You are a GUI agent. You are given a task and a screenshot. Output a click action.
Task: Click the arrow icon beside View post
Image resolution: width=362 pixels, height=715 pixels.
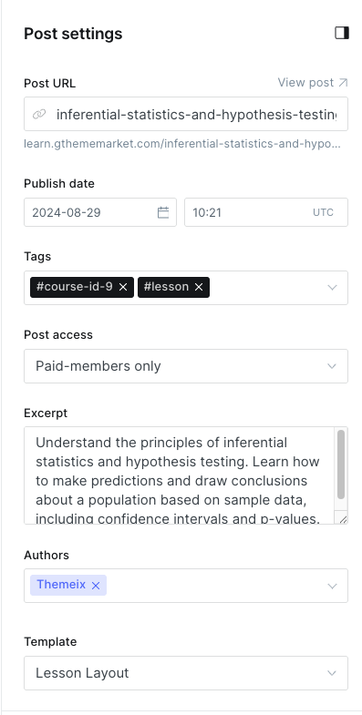(x=343, y=83)
